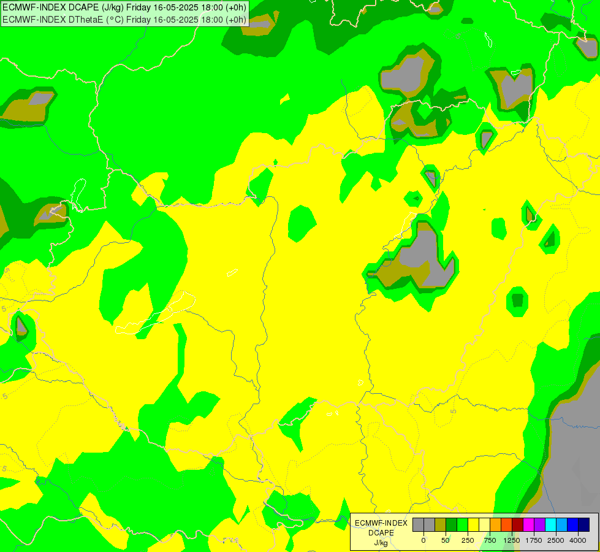Click the legend value 2500
The width and height of the screenshot is (600, 552).
coord(556,540)
